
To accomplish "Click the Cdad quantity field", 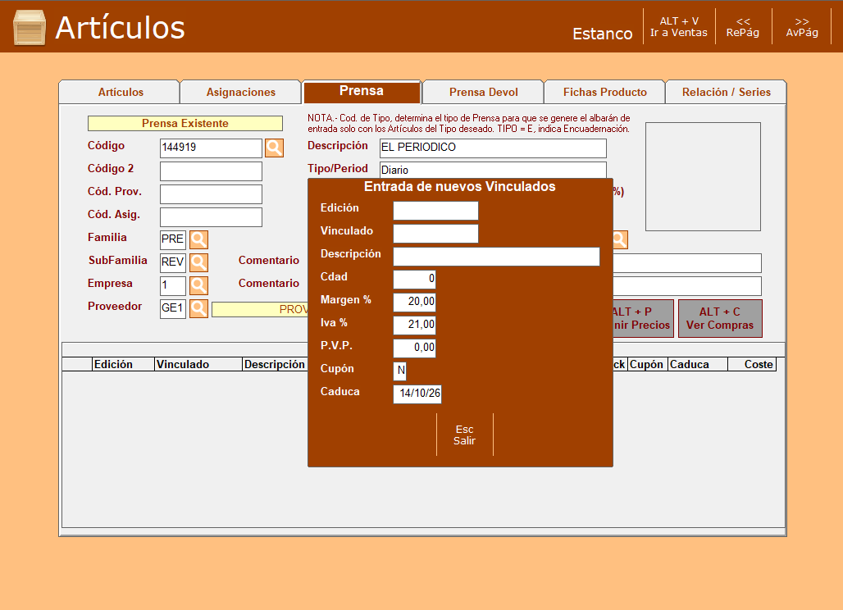I will coord(414,280).
